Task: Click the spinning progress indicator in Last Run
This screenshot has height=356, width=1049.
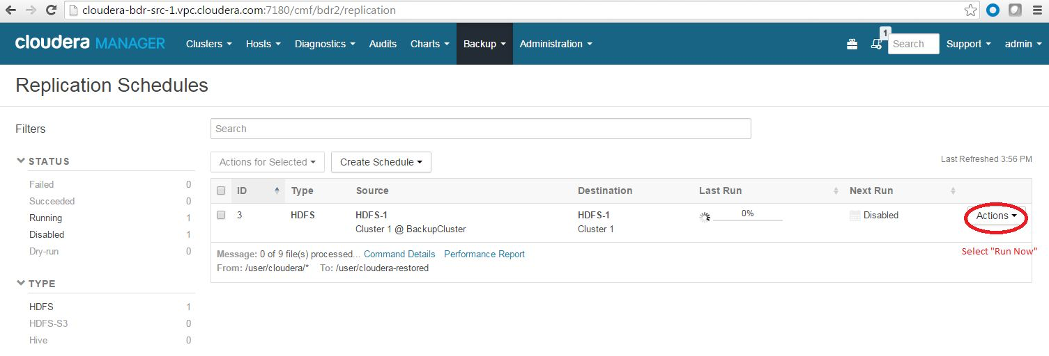Action: pos(705,216)
